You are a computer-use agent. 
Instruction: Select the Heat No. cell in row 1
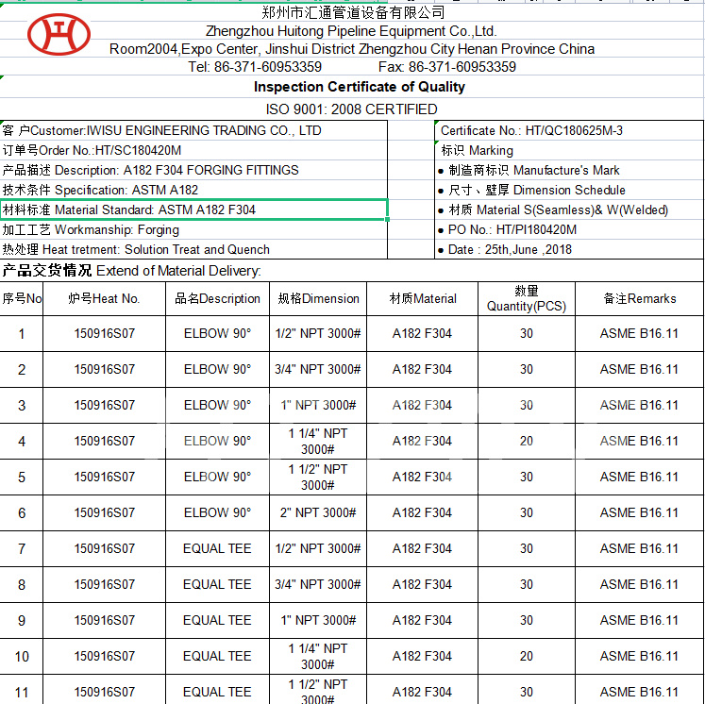[x=105, y=333]
